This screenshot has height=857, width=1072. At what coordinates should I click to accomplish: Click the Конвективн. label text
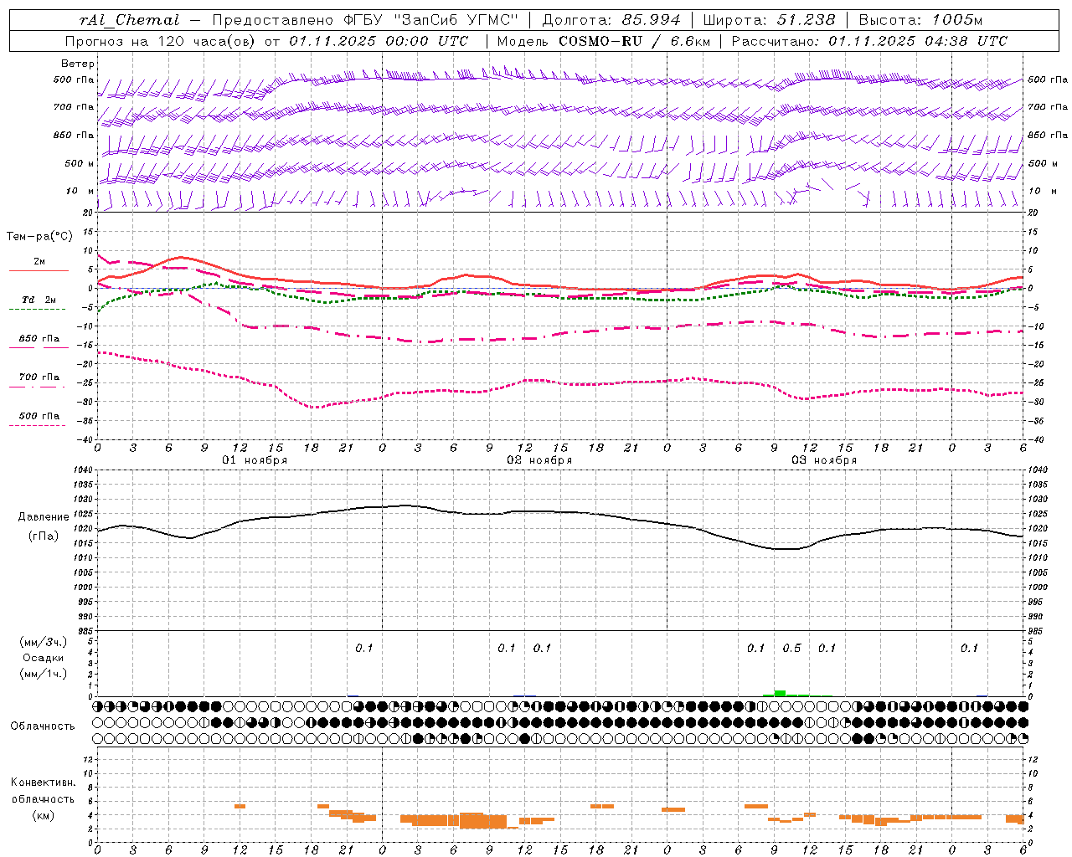44,783
